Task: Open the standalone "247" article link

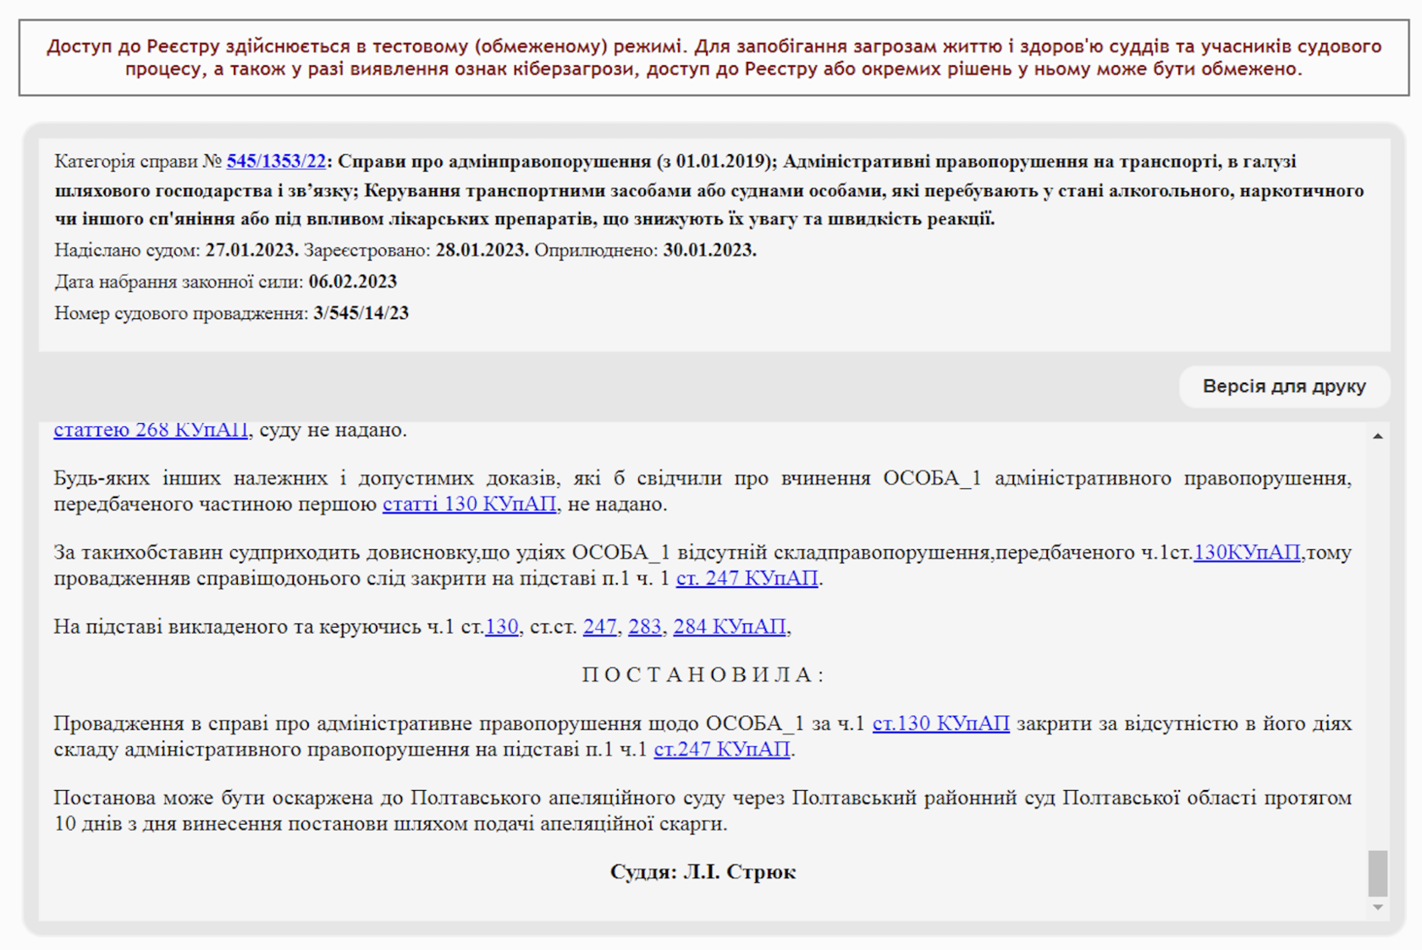Action: click(599, 627)
